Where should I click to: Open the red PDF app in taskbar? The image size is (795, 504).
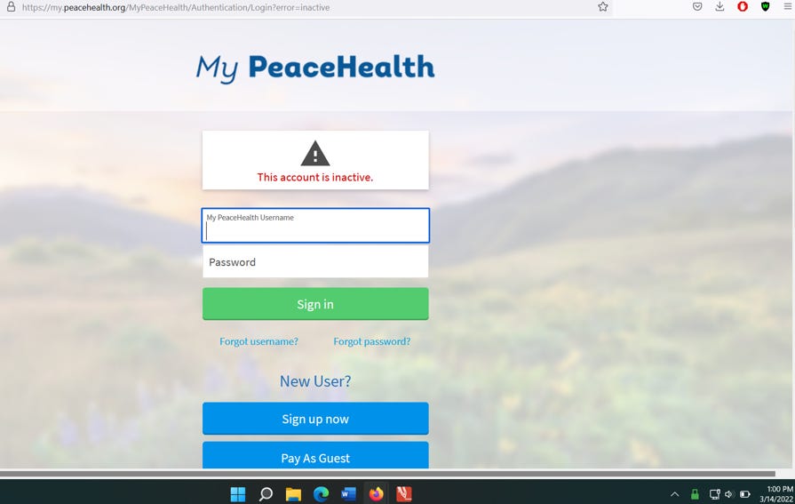[x=403, y=494]
